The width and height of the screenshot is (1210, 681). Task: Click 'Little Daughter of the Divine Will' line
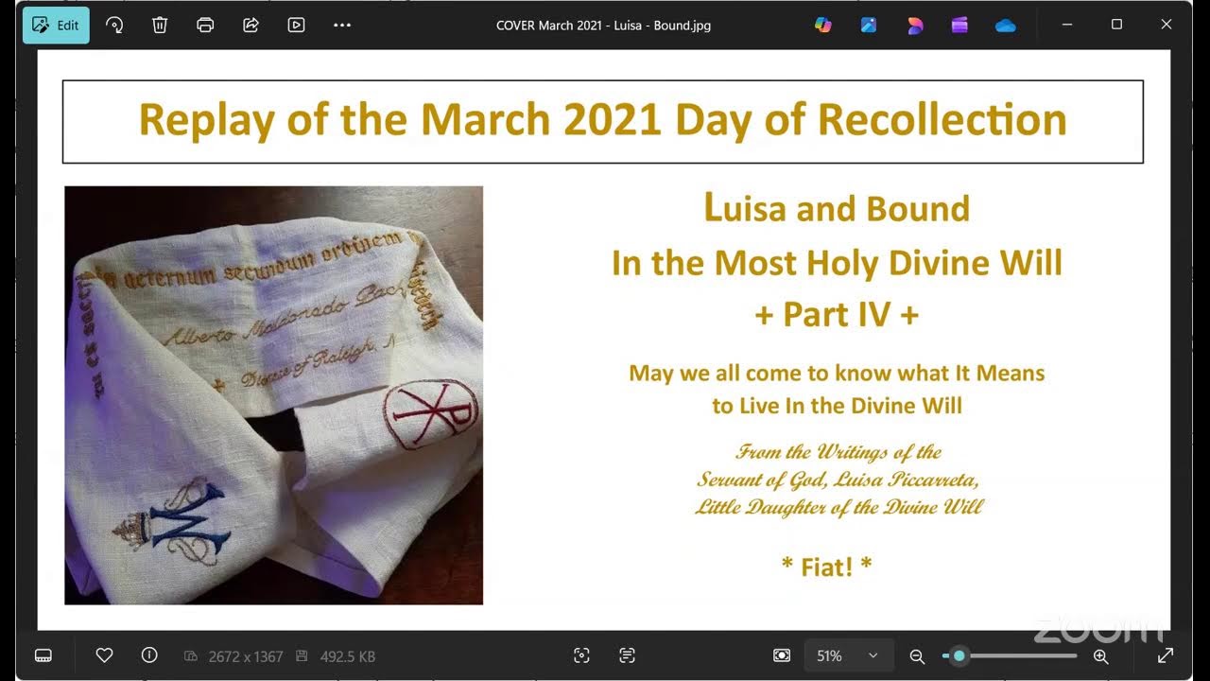(838, 507)
